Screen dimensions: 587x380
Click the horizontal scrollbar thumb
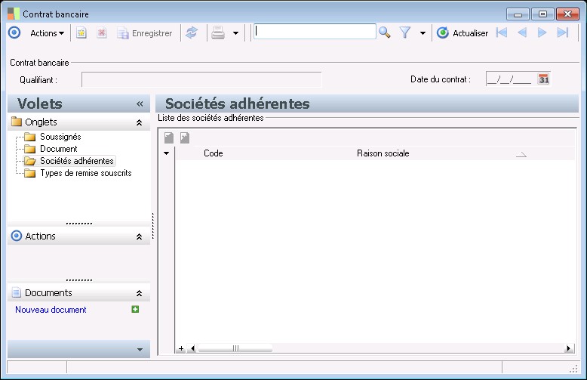pos(235,348)
